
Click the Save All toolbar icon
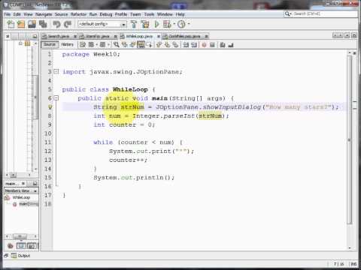tap(43, 24)
